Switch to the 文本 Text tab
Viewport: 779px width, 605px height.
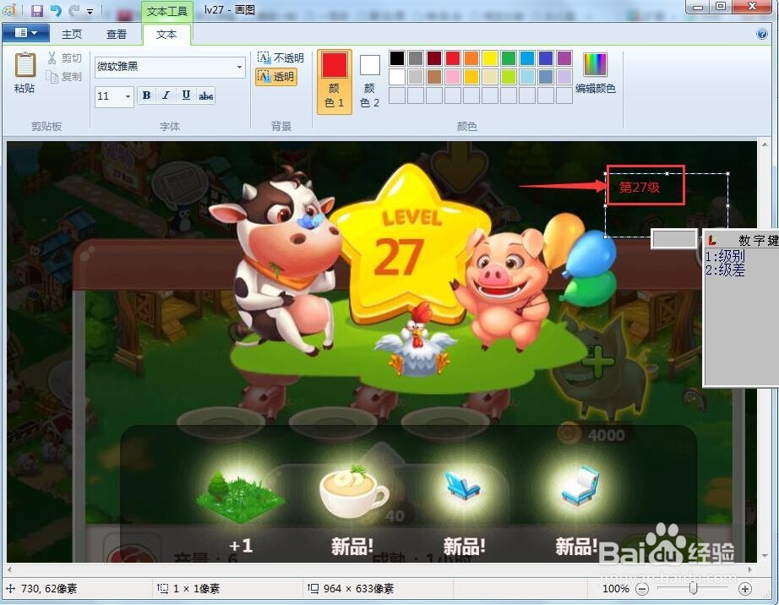pos(166,35)
